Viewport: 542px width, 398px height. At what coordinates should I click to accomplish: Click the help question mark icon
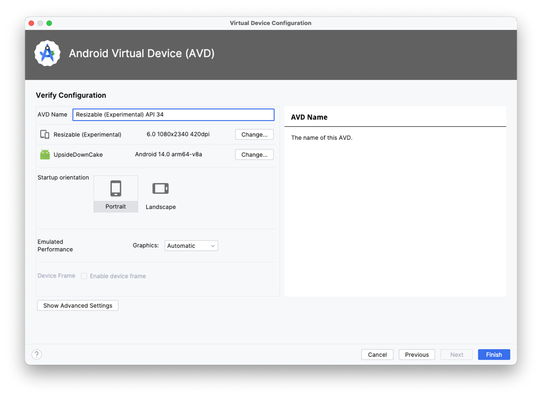pos(37,354)
